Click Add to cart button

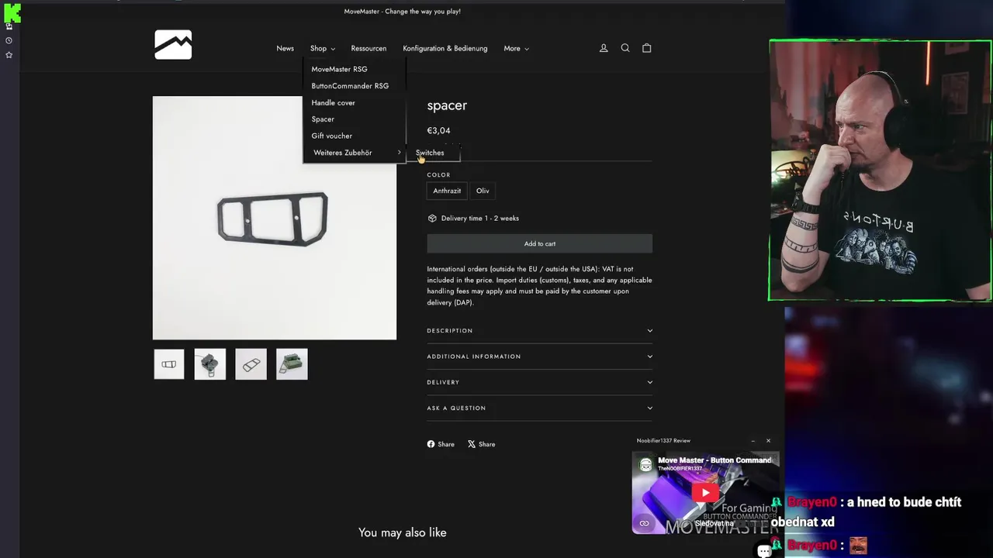[x=539, y=243]
